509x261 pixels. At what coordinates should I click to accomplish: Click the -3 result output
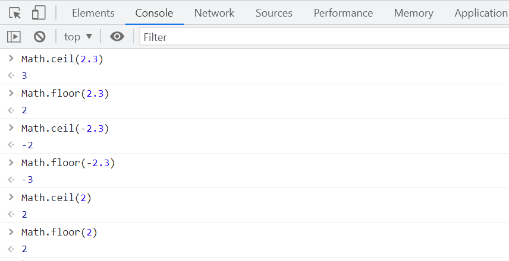click(x=27, y=179)
